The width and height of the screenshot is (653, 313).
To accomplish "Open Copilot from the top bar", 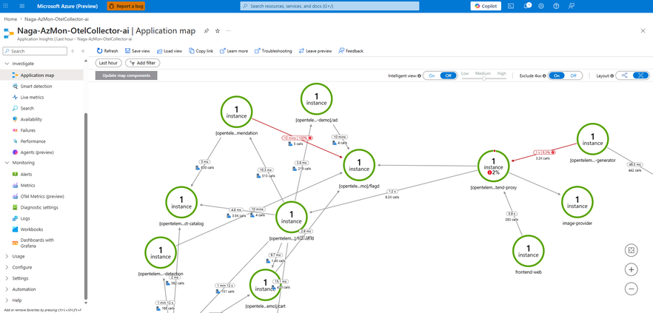I will pyautogui.click(x=486, y=6).
